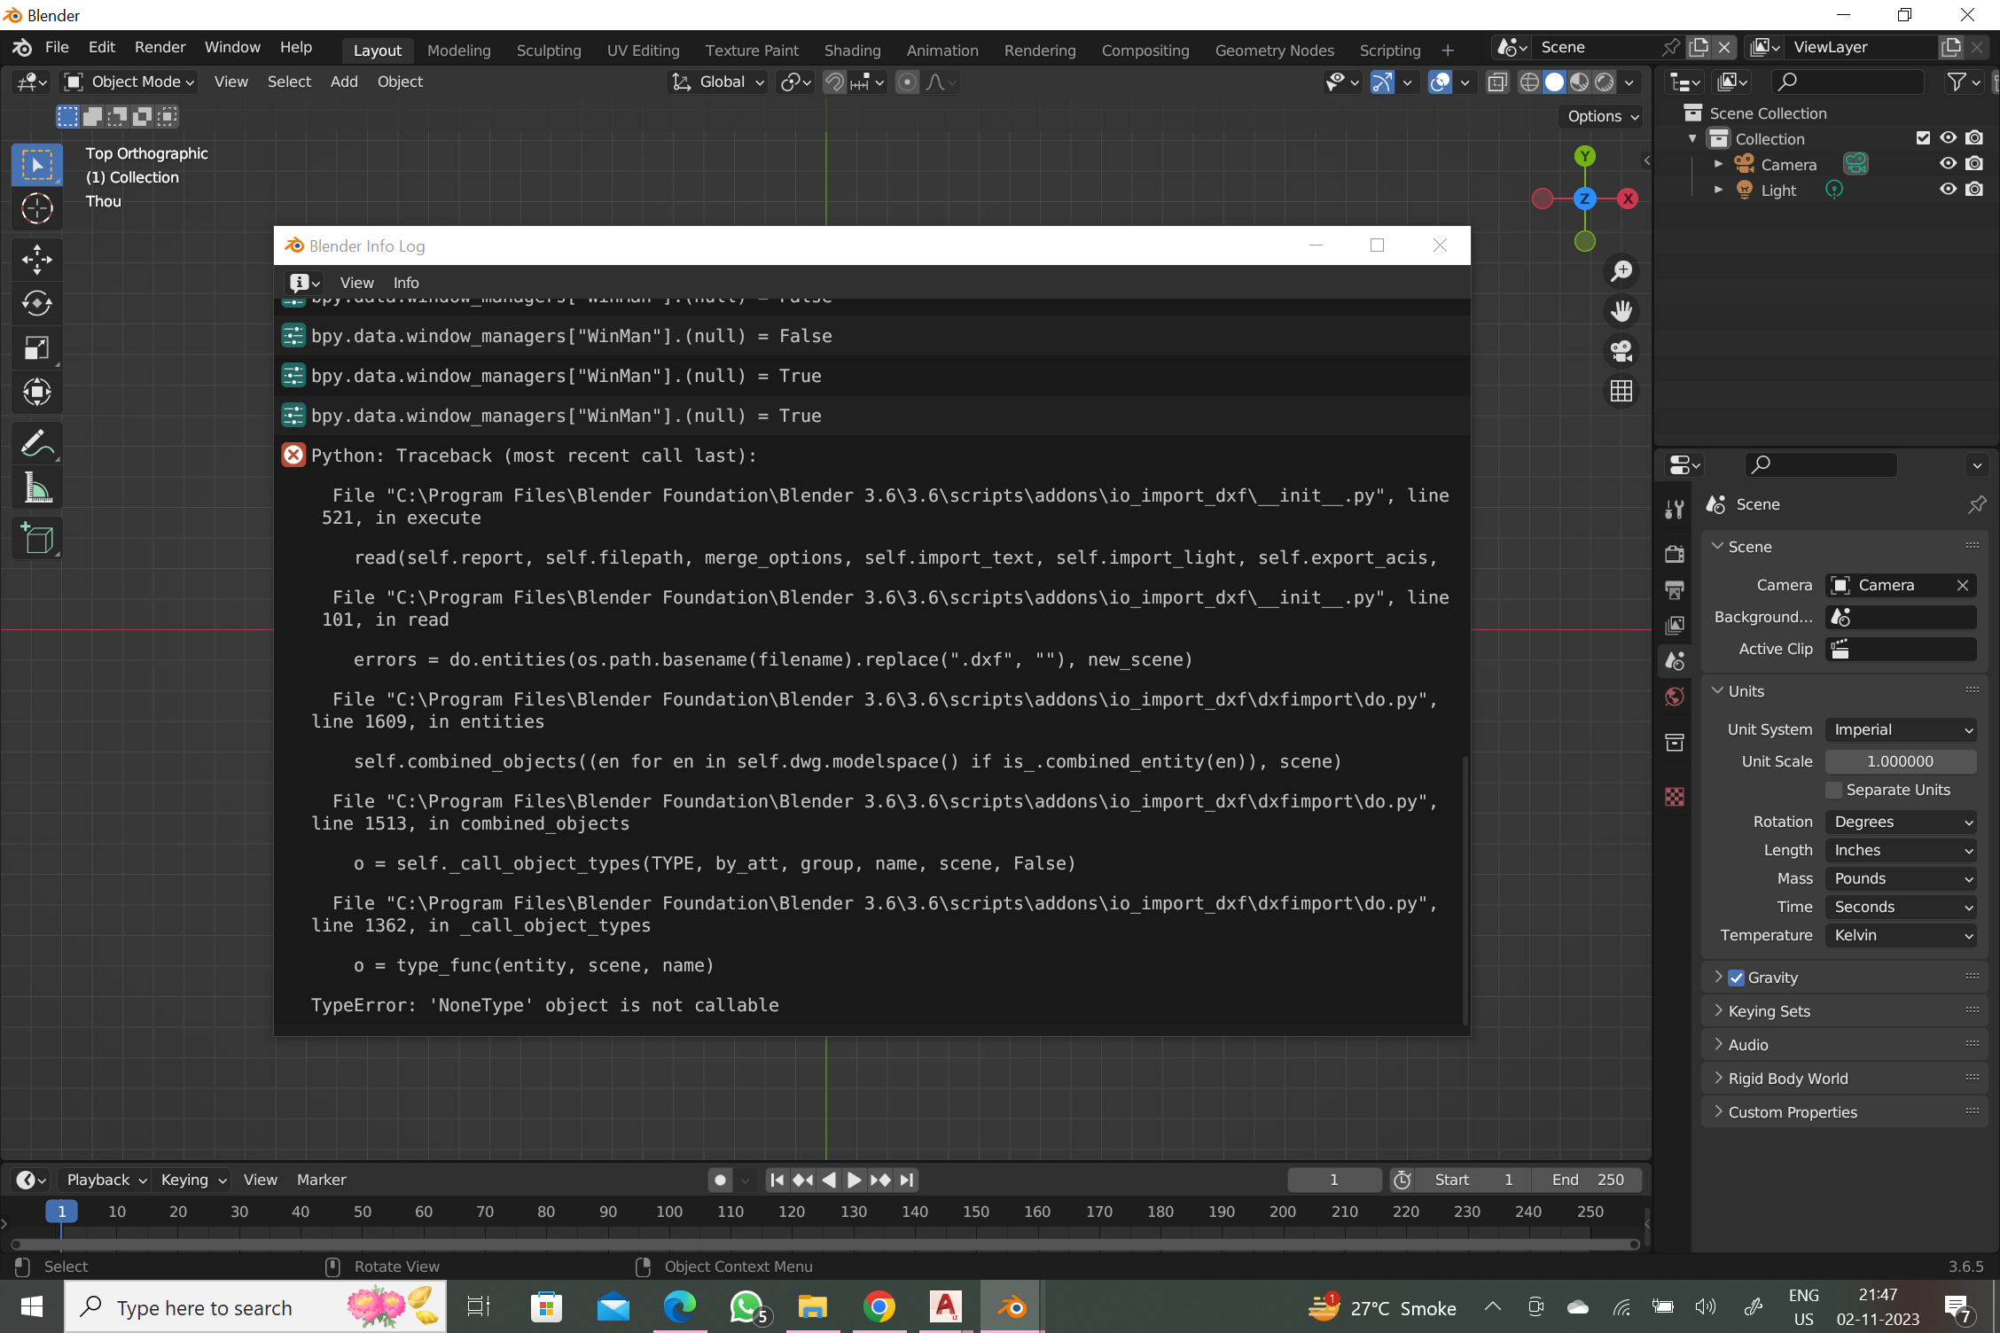
Task: Switch to Rendered viewport shading
Action: pyautogui.click(x=1605, y=82)
